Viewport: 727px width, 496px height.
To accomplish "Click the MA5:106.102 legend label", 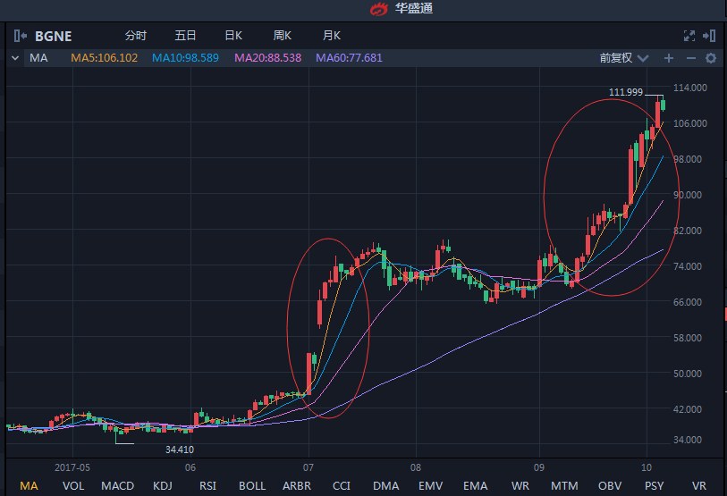I will coord(105,58).
